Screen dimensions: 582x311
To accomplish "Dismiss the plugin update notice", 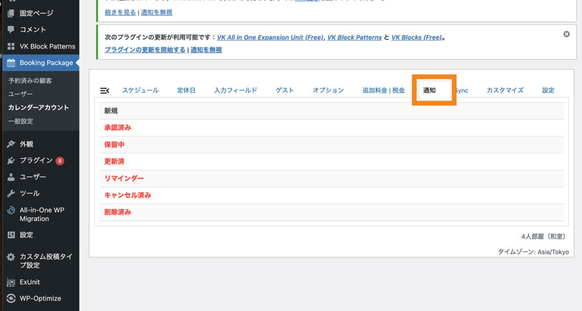I will (566, 34).
